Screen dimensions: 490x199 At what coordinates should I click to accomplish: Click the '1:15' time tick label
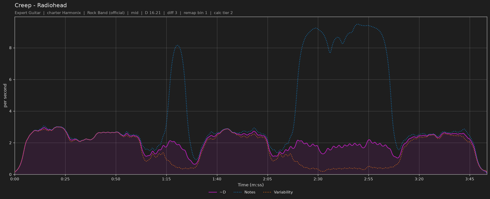166,179
